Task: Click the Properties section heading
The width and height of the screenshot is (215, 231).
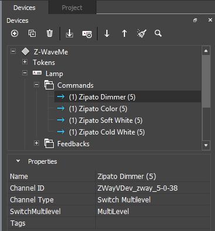Action: 43,161
